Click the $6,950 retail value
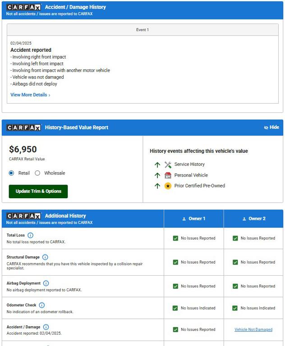The image size is (285, 346). [23, 150]
